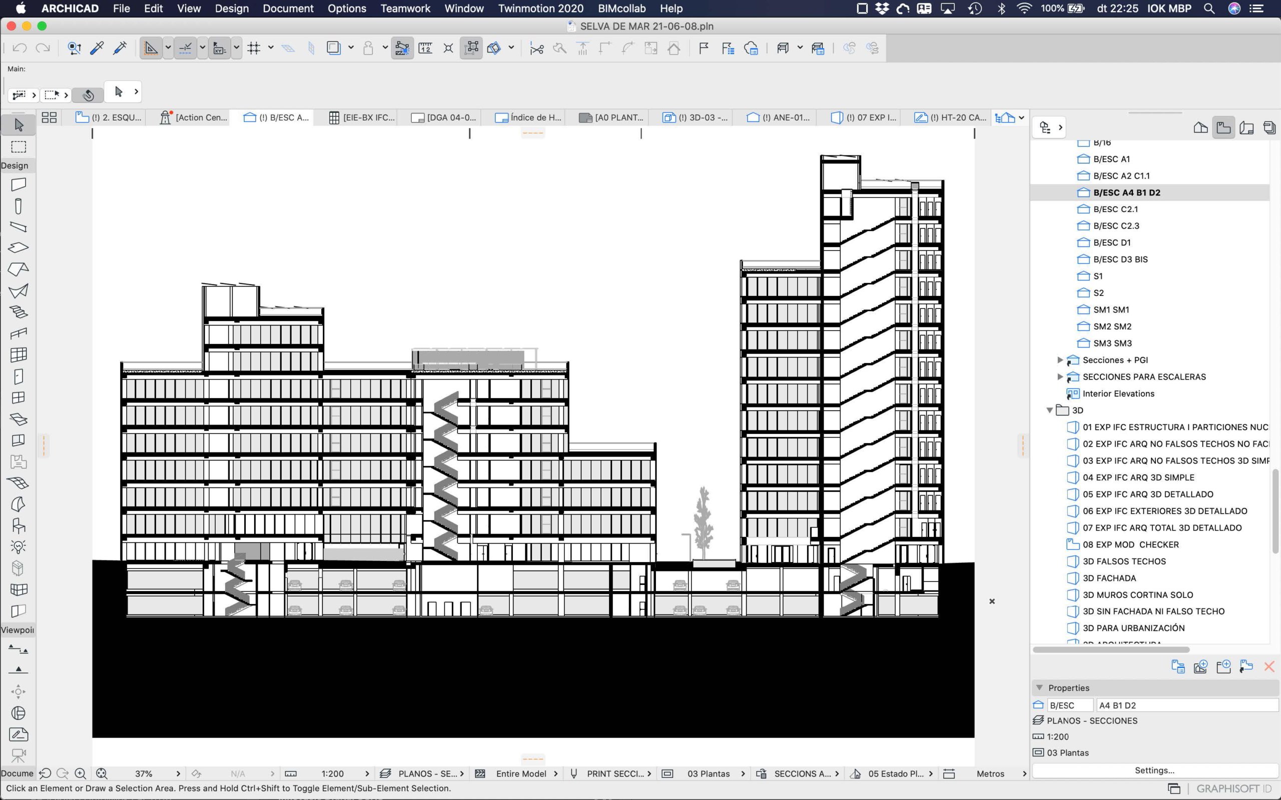Viewport: 1281px width, 800px height.
Task: Open the grid snap dropdown arrow
Action: [x=271, y=48]
